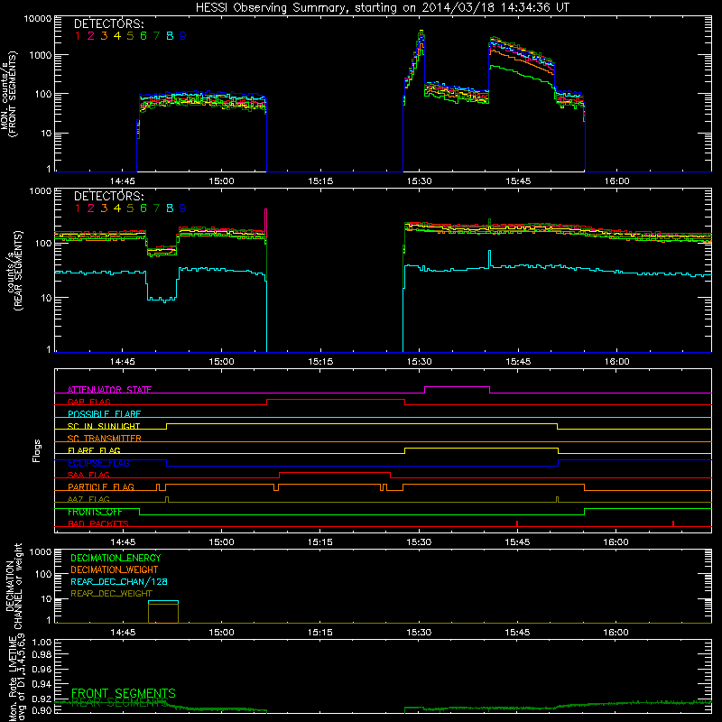Click the REAR_DEC_CHAN/128 legend entry
The height and width of the screenshot is (722, 722).
(x=119, y=581)
